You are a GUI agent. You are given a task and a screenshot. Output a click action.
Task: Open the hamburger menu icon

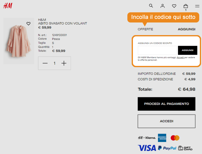pos(197,6)
